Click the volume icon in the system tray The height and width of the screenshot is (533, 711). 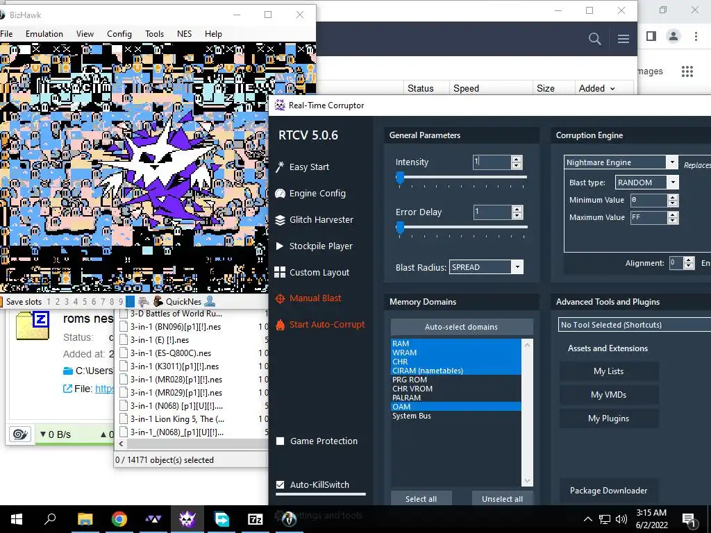tap(621, 519)
